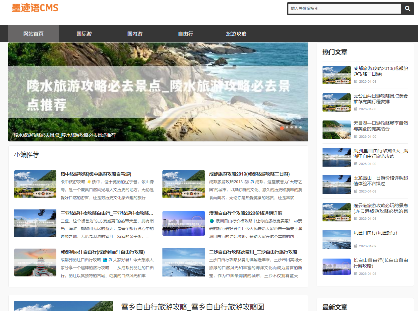Open 云台山两日游攻略 in hot articles

click(x=381, y=99)
